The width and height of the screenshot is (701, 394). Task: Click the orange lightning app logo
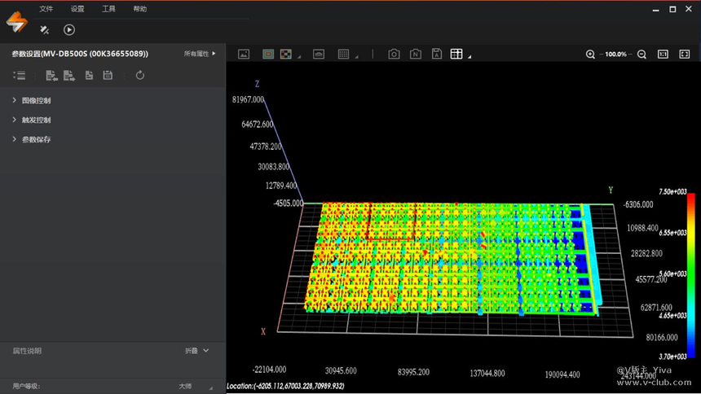17,22
